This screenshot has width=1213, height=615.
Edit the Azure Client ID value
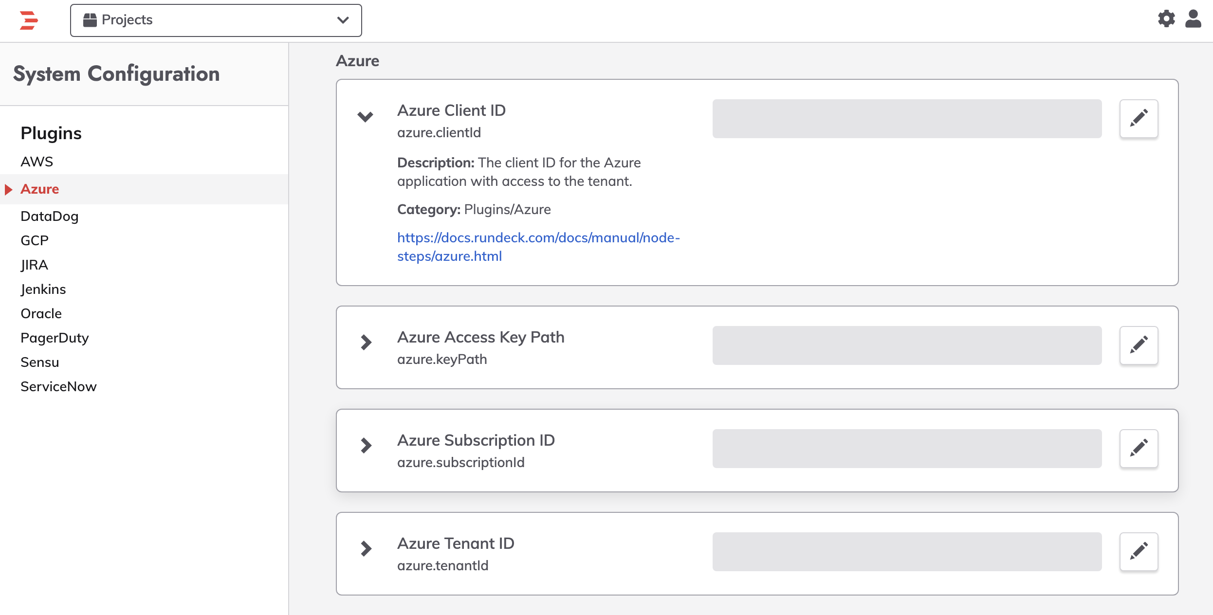pos(1139,119)
